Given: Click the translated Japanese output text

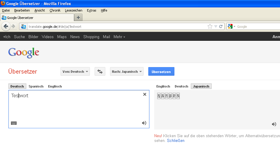Looking at the screenshot, I should 168,96.
